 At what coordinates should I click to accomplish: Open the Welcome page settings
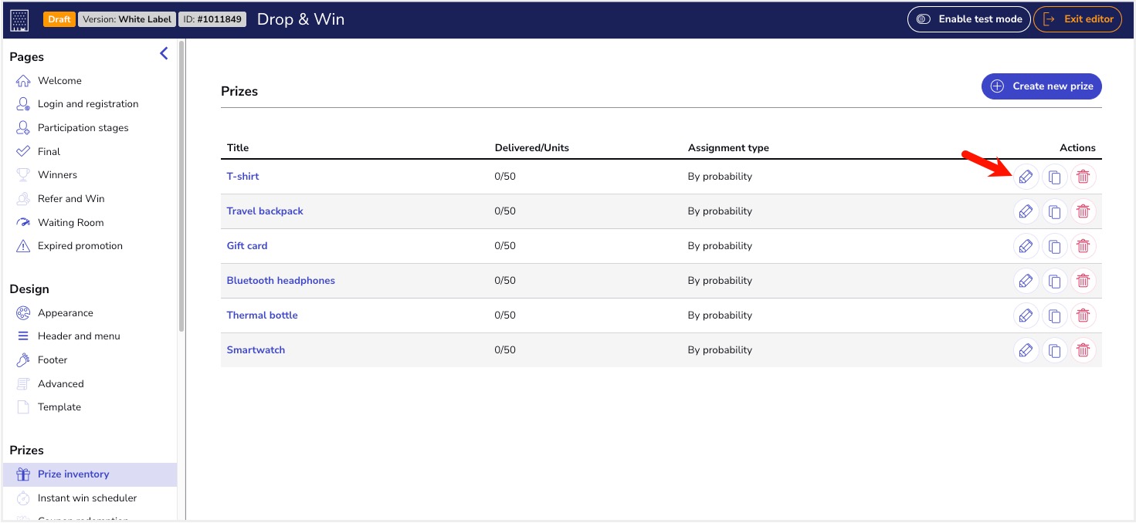[59, 81]
